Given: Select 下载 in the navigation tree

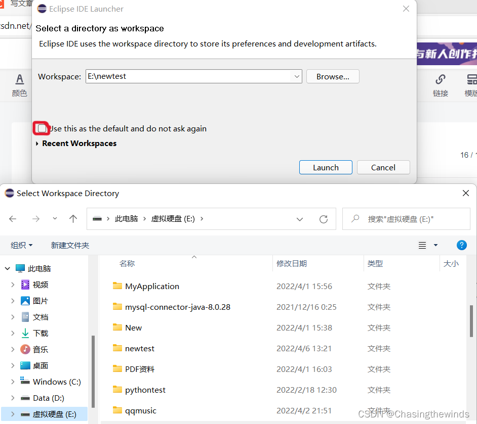Looking at the screenshot, I should (41, 333).
